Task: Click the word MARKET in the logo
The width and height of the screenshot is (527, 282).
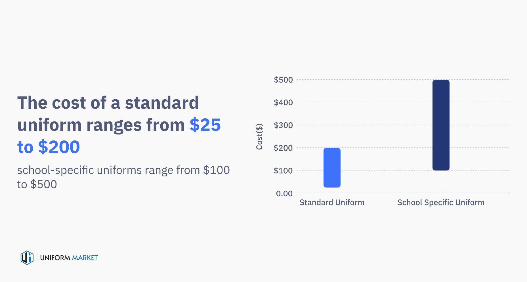Action: (x=85, y=258)
